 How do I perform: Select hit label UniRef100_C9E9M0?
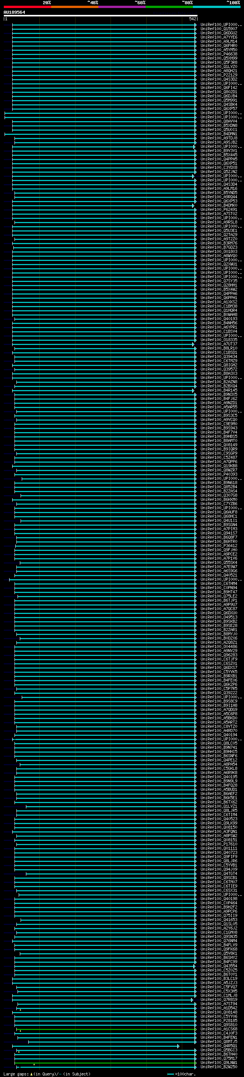pos(219,424)
